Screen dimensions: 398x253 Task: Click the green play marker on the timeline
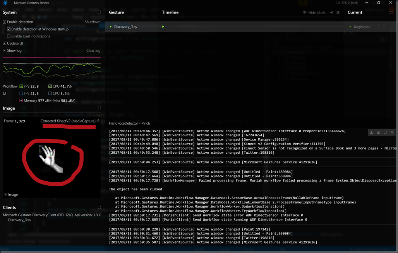163,27
